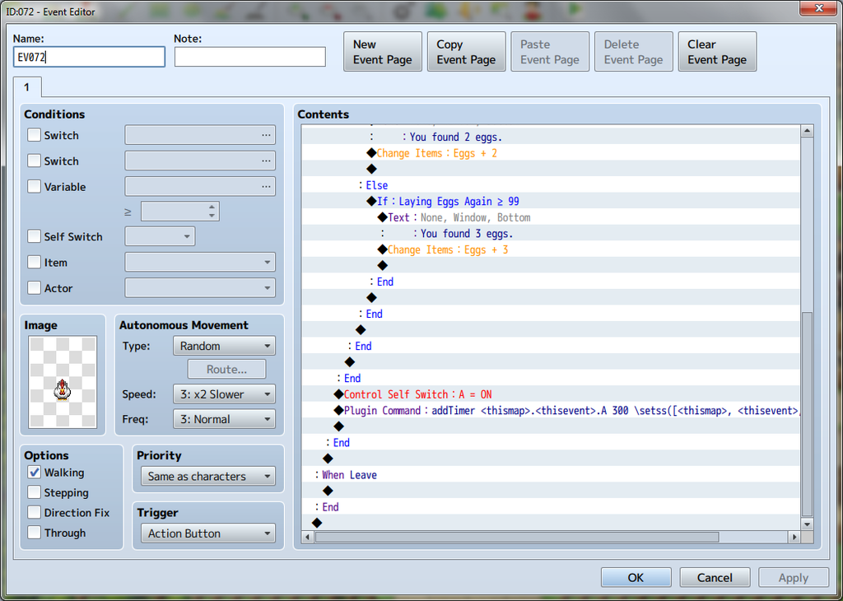The height and width of the screenshot is (601, 843).
Task: Tick the Through option checkbox
Action: (x=35, y=533)
